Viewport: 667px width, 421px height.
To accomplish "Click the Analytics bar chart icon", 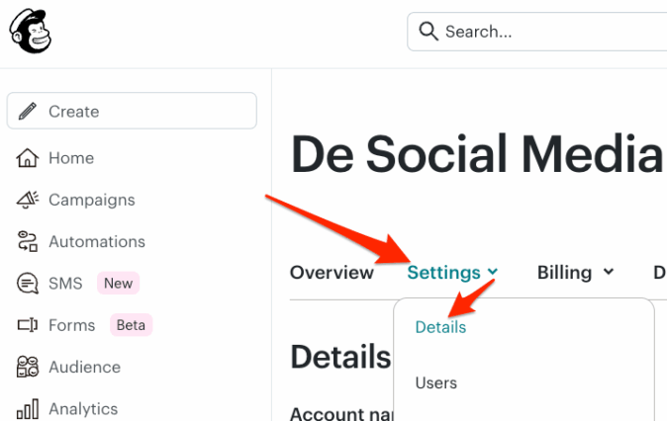I will (29, 408).
